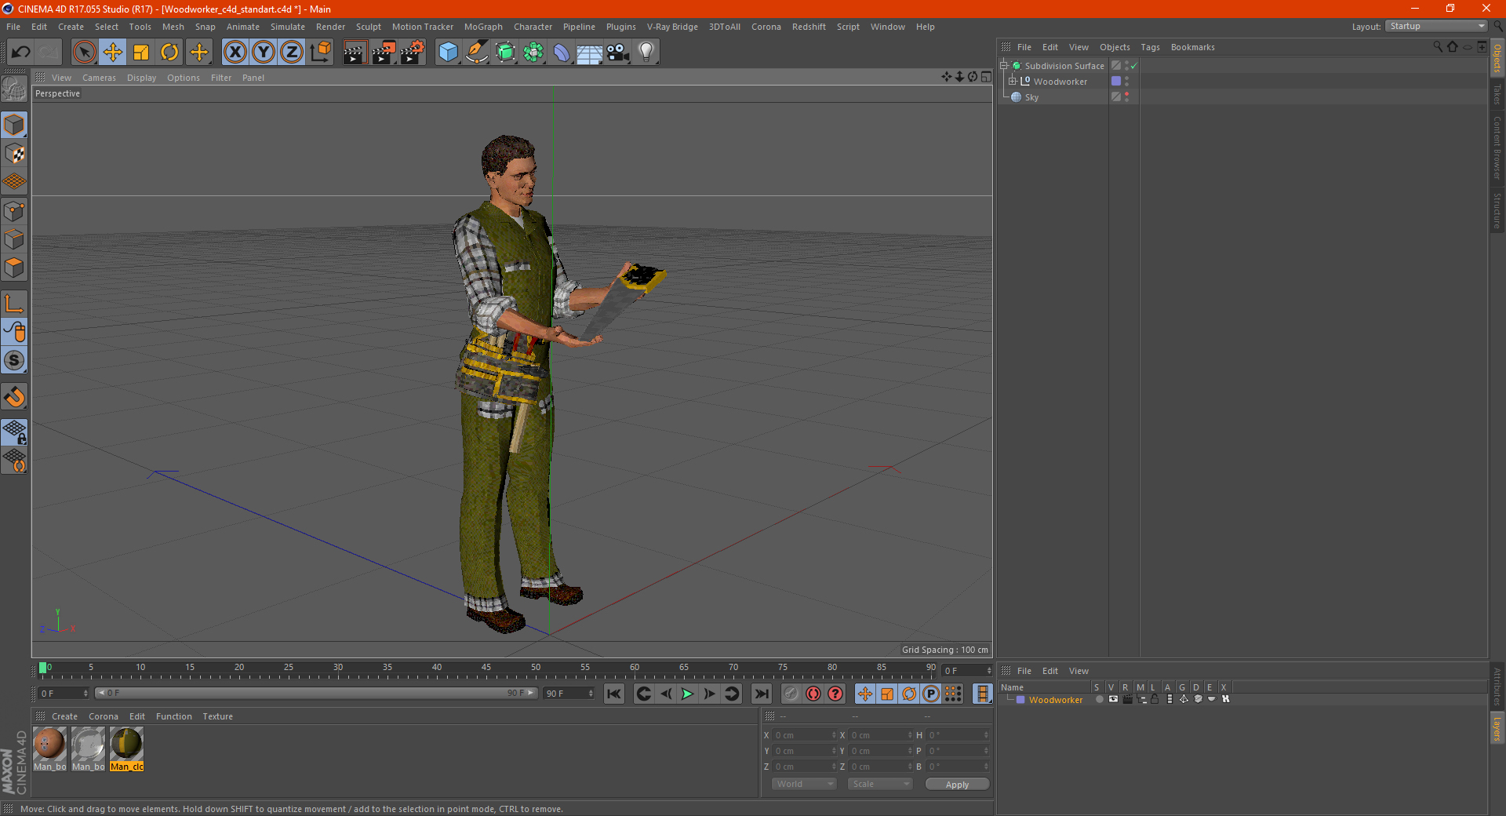Open the spline Pen tool
Image resolution: width=1506 pixels, height=816 pixels.
[477, 53]
